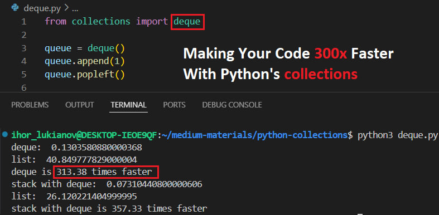Select the breadcrumb ellipsis symbol item
Image resolution: width=439 pixels, height=215 pixels.
pyautogui.click(x=75, y=9)
